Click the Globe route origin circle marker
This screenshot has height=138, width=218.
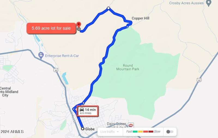point(83,129)
